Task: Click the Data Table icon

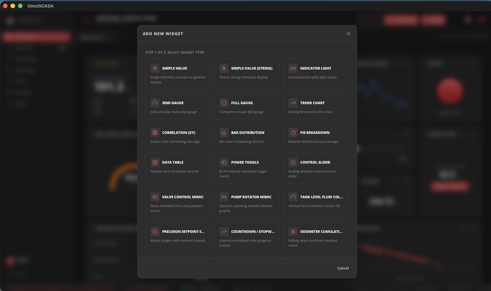Action: (155, 162)
